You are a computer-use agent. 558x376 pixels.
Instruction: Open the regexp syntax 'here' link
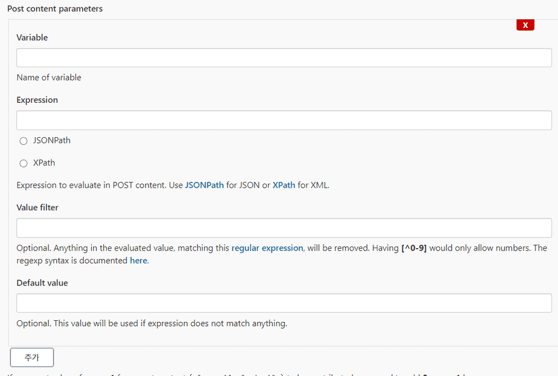(x=138, y=260)
